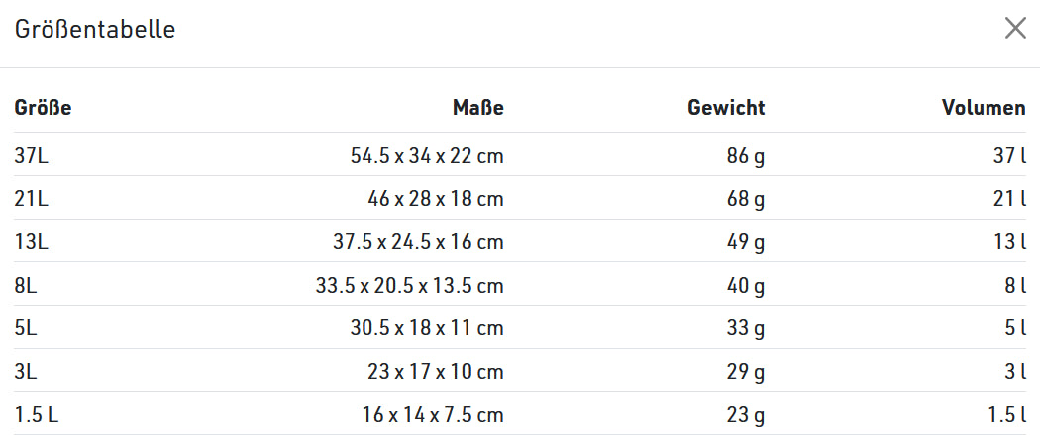Select the 13L size row label
The width and height of the screenshot is (1040, 444).
(31, 242)
